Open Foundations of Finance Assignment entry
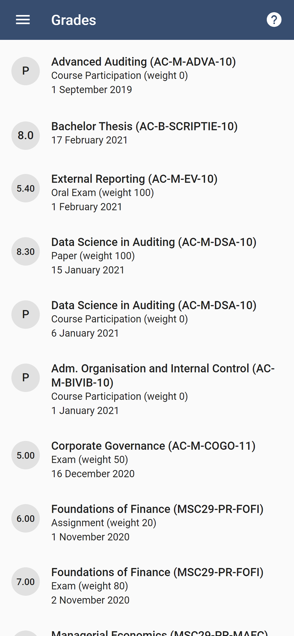The height and width of the screenshot is (636, 294). pos(157,522)
